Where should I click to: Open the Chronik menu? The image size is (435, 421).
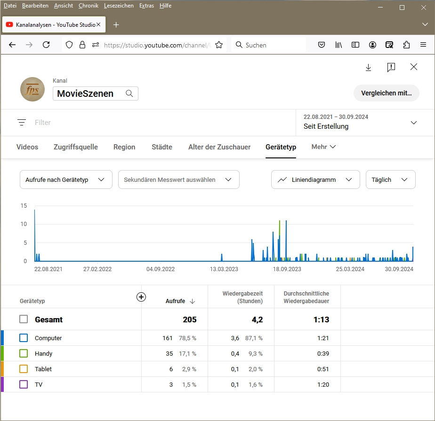point(89,6)
